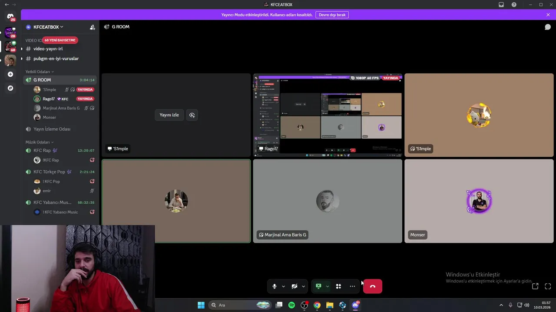Click the Yayını izle button
Image resolution: width=556 pixels, height=312 pixels.
click(169, 115)
